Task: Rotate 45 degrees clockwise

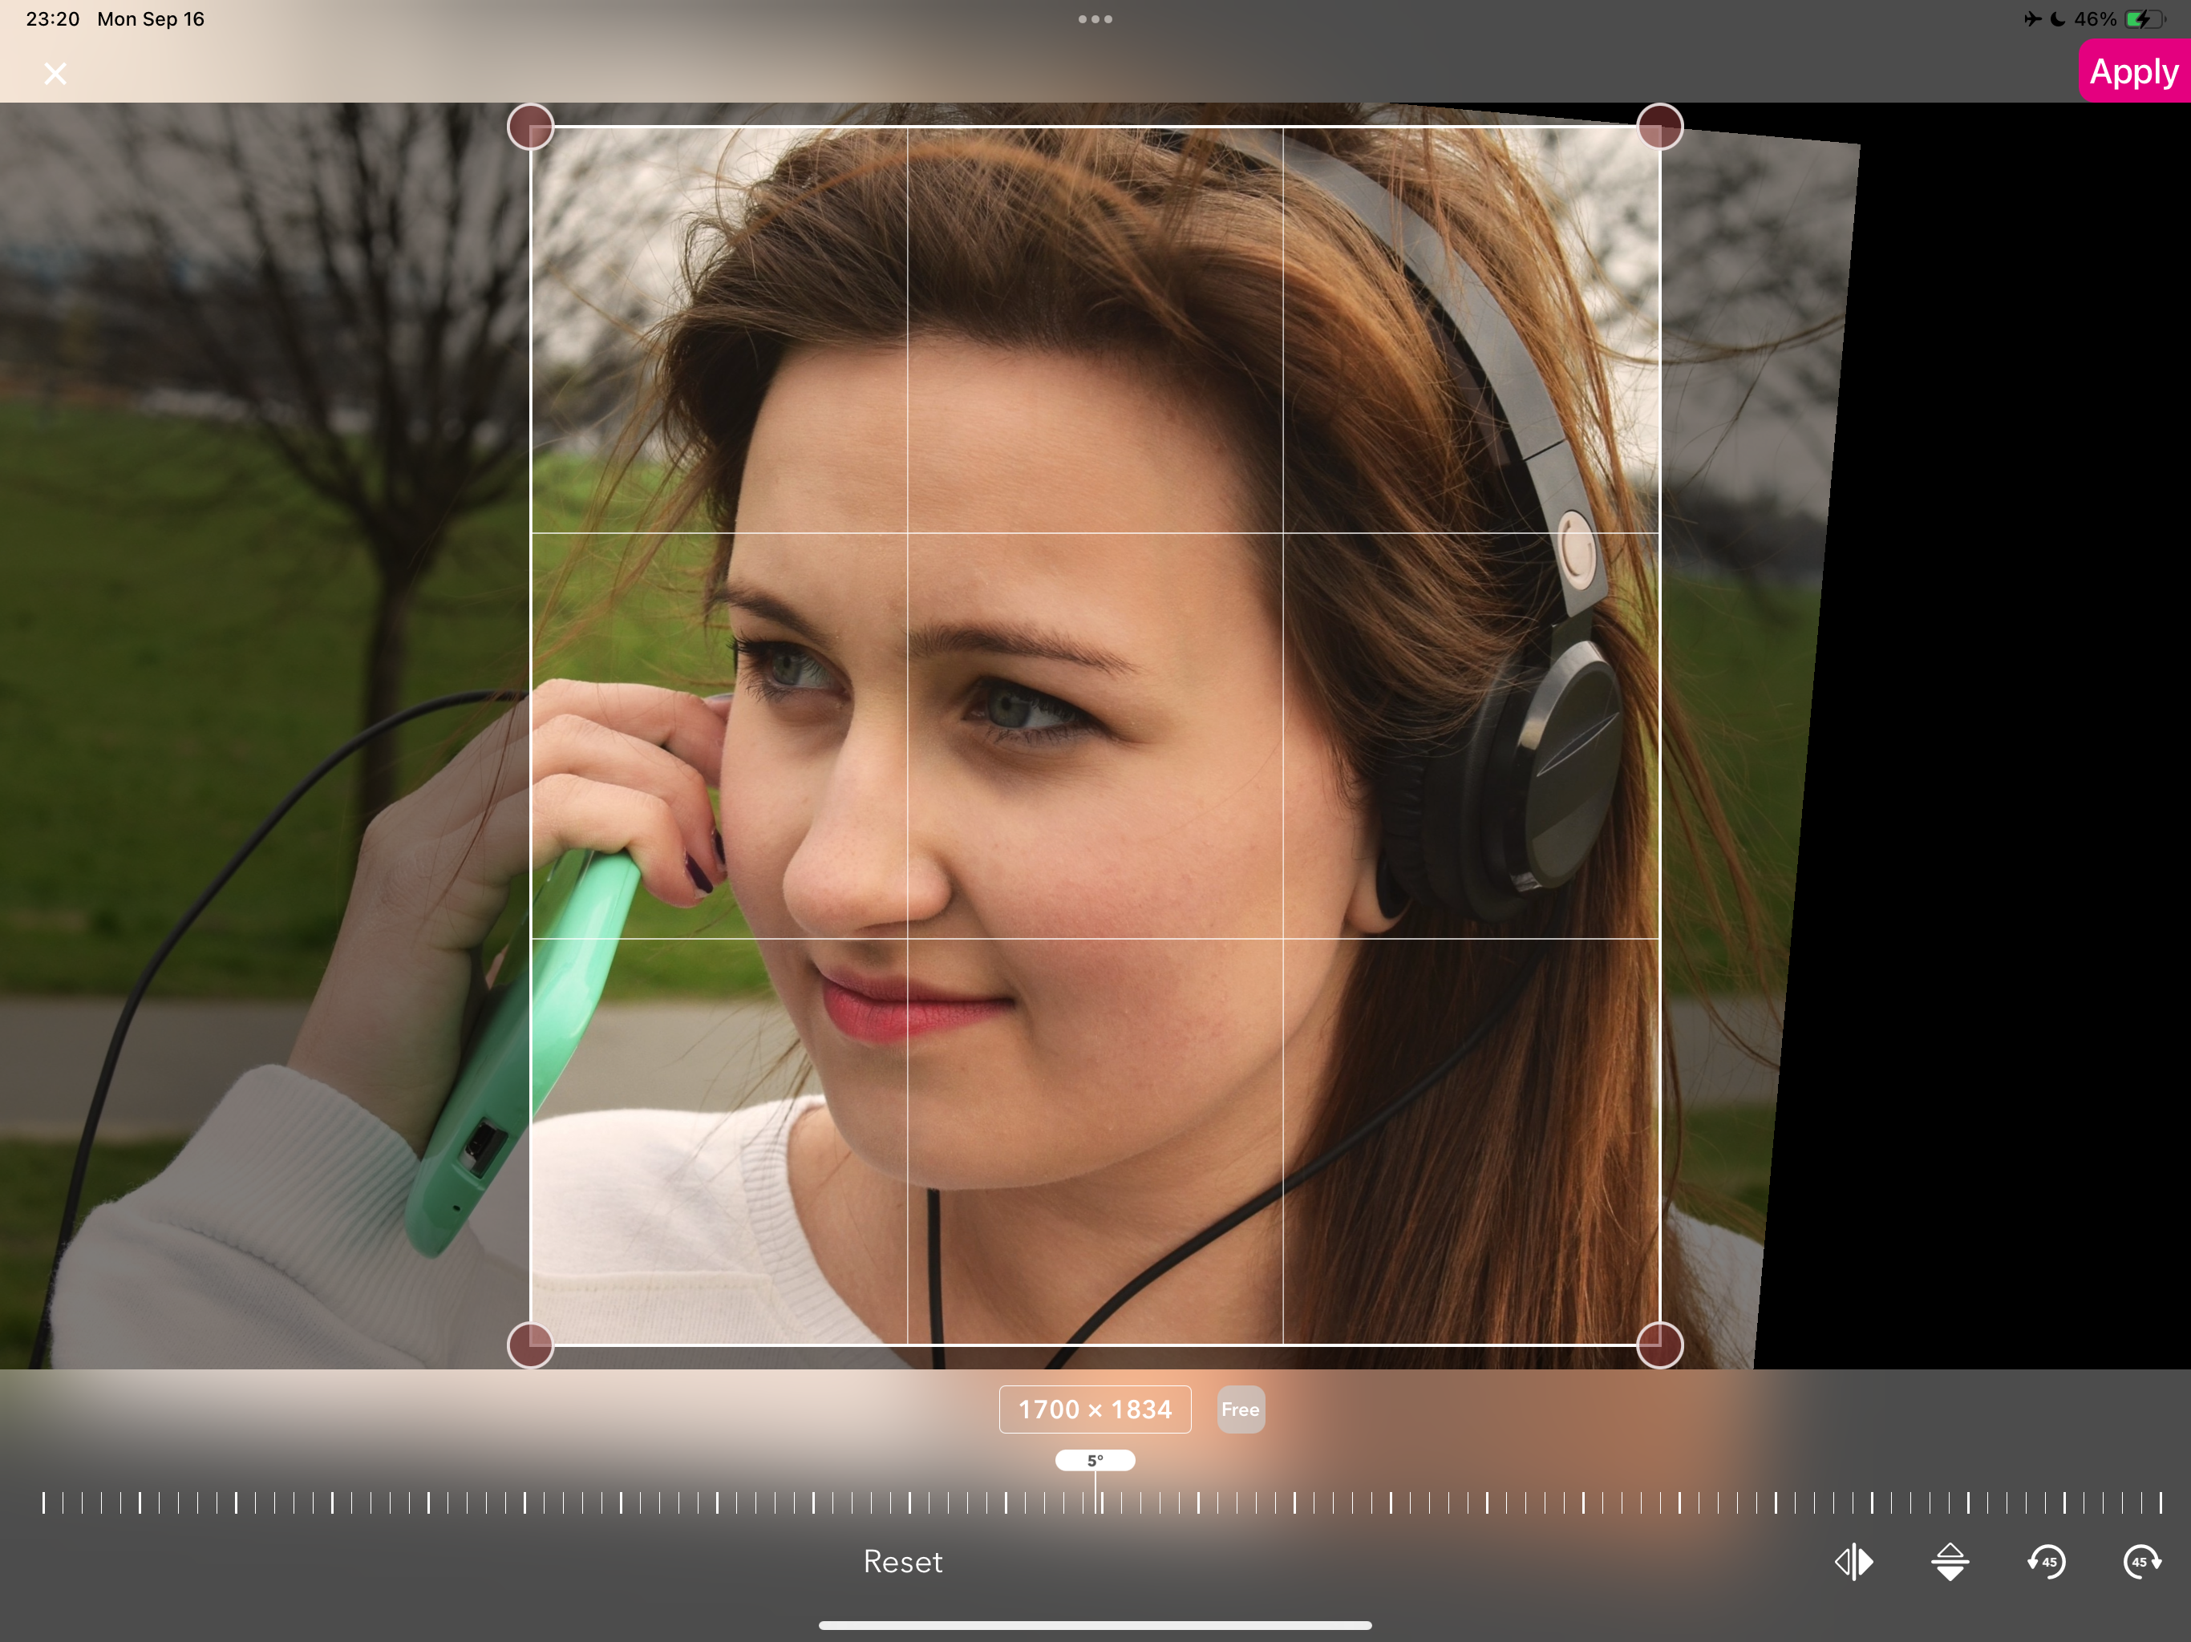Action: (x=2141, y=1562)
